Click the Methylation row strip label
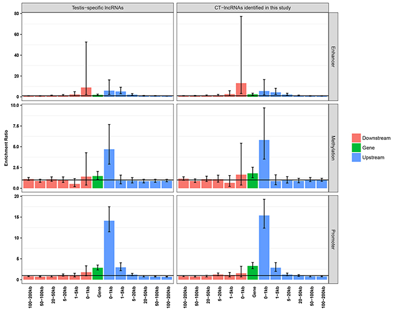Image resolution: width=394 pixels, height=312 pixels. 333,147
